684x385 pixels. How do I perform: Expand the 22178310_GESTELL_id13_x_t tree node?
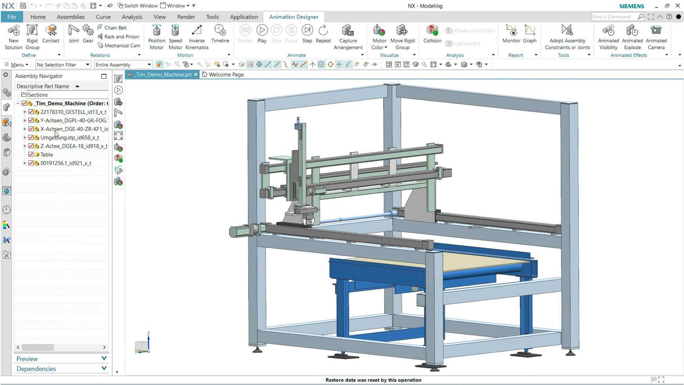click(x=25, y=112)
